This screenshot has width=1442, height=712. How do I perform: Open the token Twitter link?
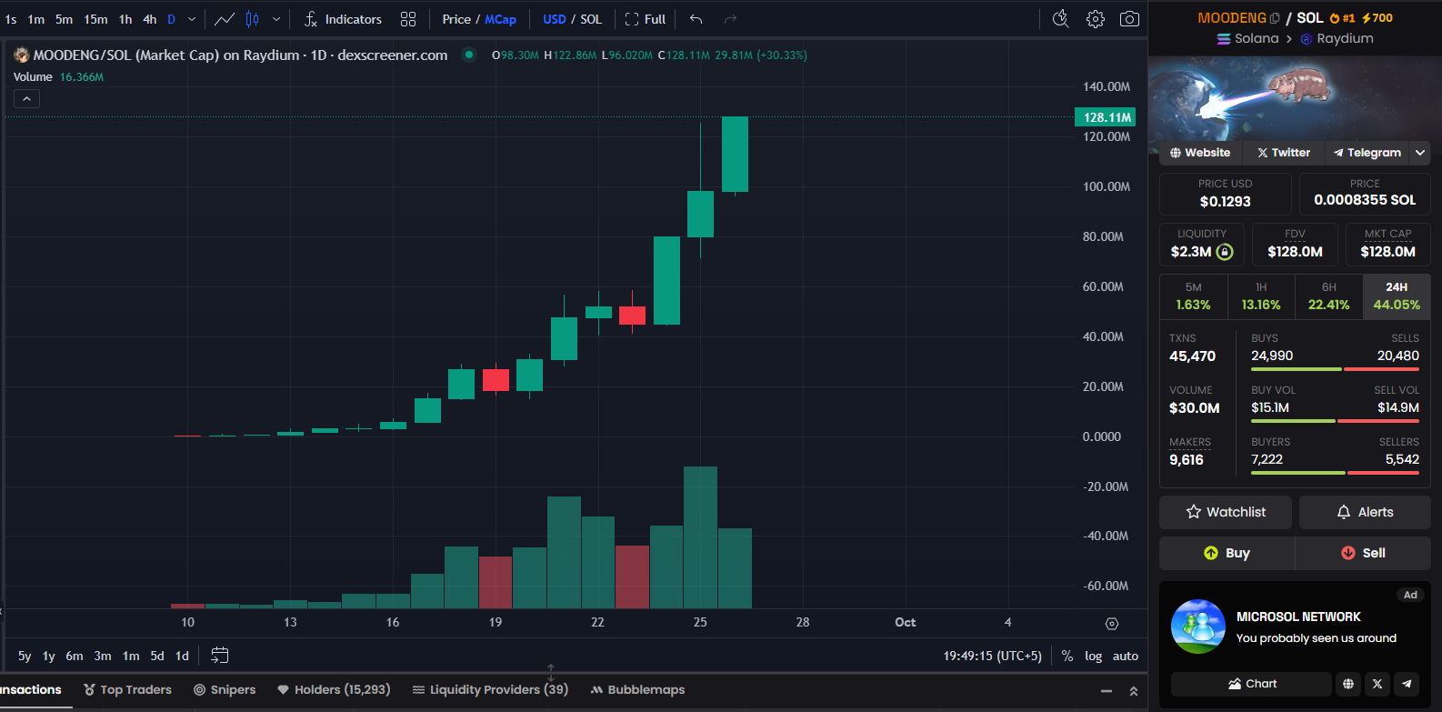pos(1284,153)
